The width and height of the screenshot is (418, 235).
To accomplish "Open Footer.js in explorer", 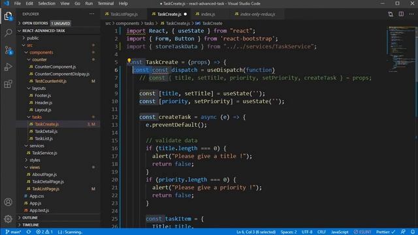I will click(42, 95).
